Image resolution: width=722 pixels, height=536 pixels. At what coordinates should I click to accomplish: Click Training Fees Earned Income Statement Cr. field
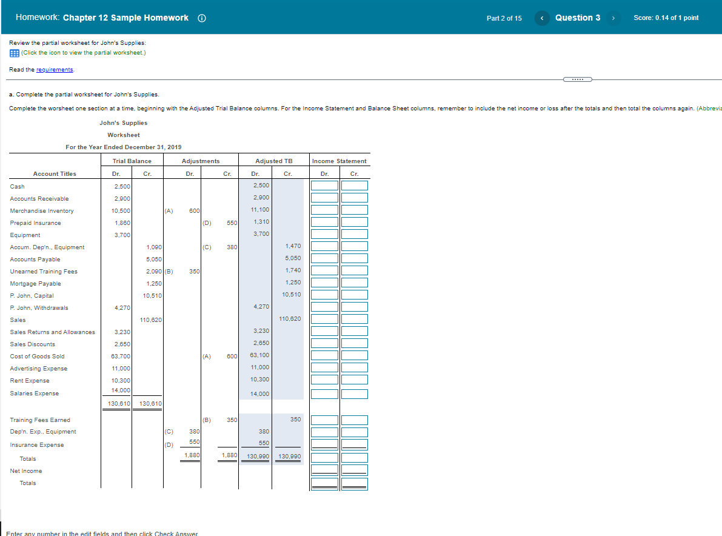click(x=355, y=420)
